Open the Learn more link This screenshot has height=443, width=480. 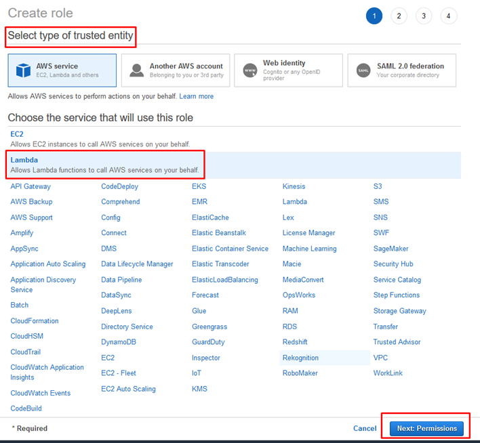click(x=196, y=96)
